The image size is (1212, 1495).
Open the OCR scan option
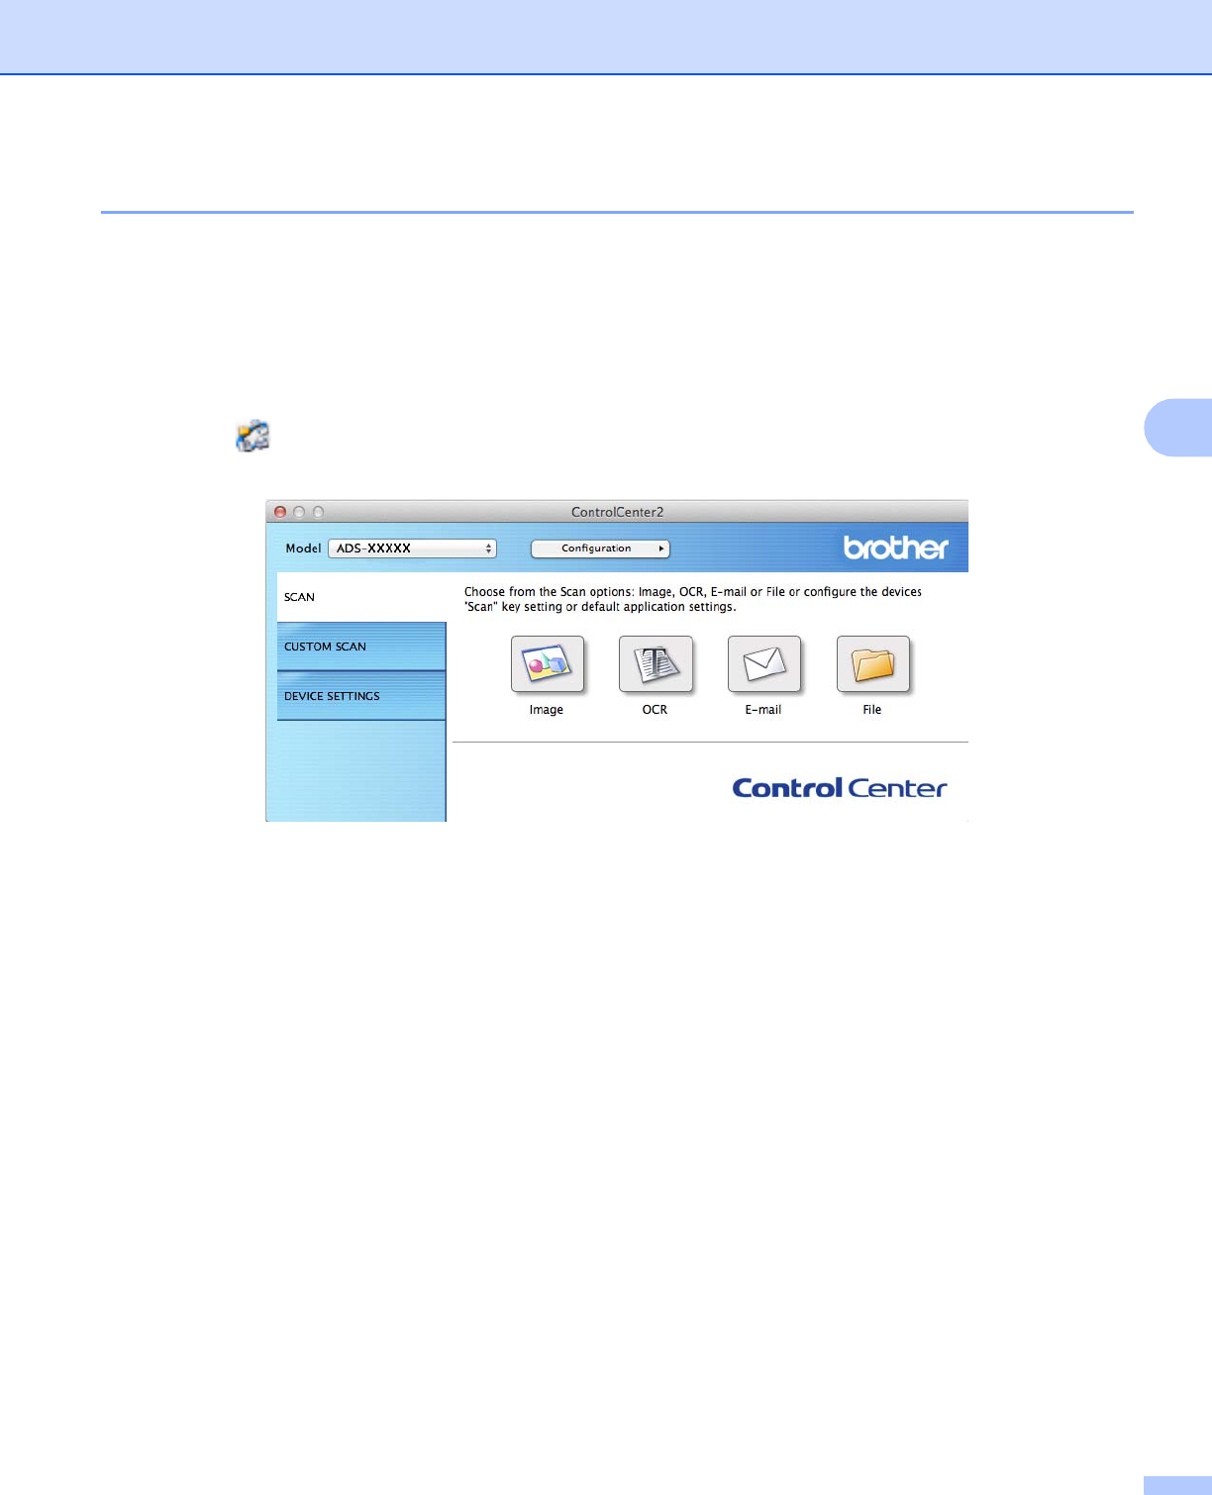coord(656,663)
